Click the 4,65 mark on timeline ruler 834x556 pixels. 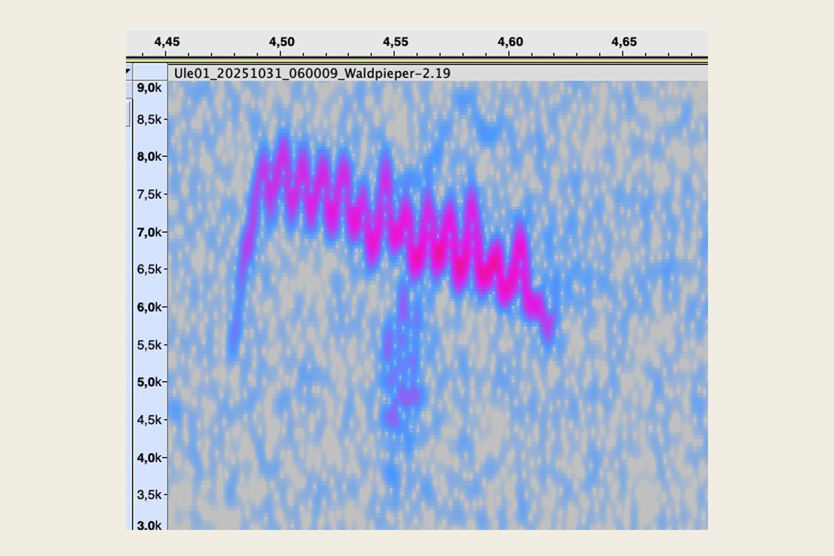point(624,42)
